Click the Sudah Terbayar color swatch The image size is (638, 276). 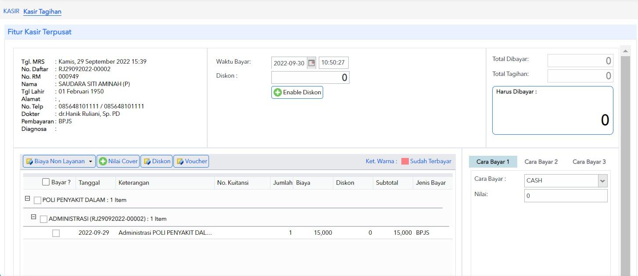click(x=405, y=161)
